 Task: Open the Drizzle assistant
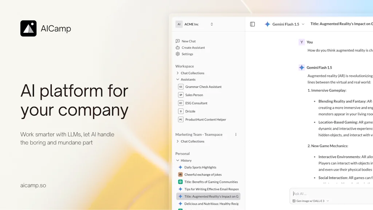click(190, 111)
